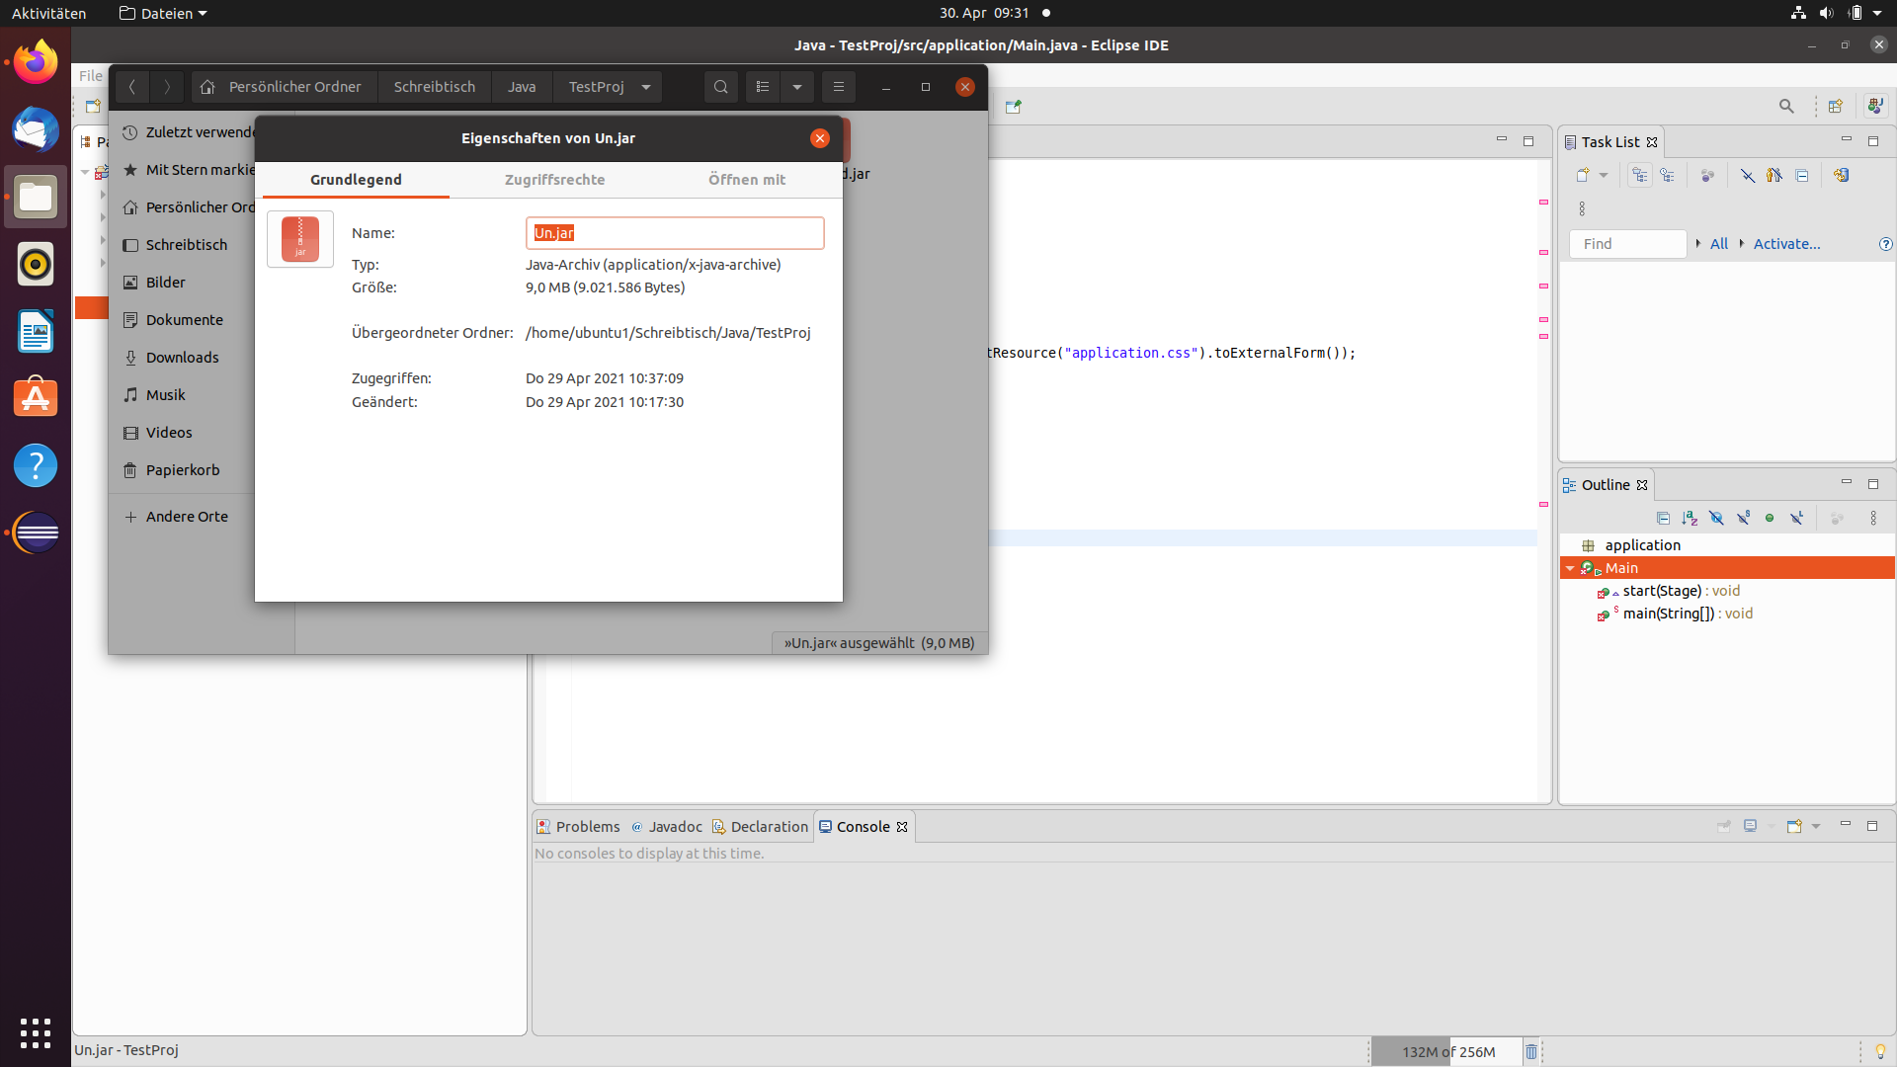Viewport: 1897px width, 1067px height.
Task: Click Java breadcrumb in path bar
Action: 522,87
